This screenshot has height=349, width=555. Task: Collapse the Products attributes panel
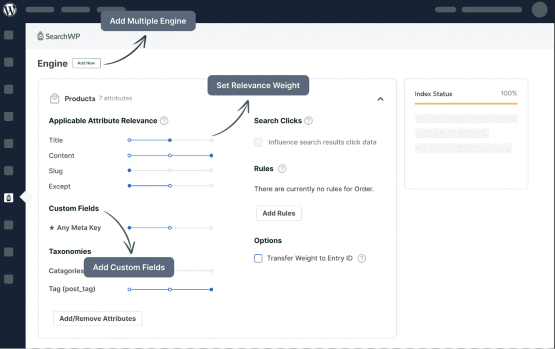coord(380,99)
